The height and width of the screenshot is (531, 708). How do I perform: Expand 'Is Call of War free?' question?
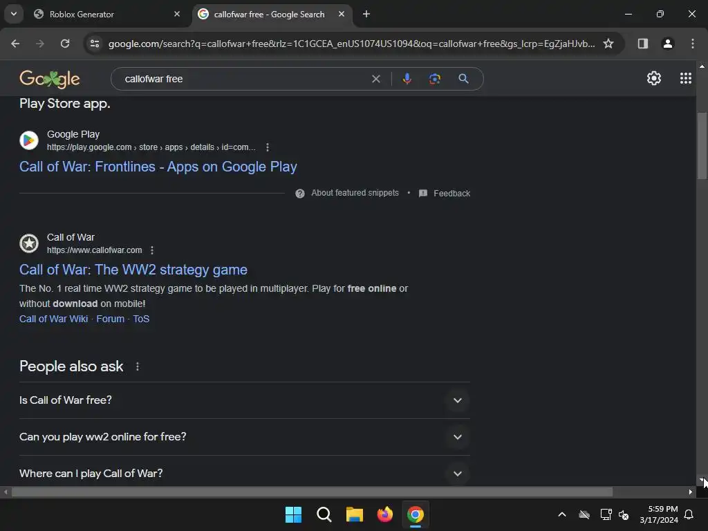[x=244, y=400]
